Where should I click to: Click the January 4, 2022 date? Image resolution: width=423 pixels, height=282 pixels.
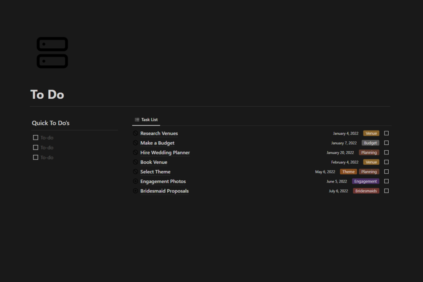point(346,133)
